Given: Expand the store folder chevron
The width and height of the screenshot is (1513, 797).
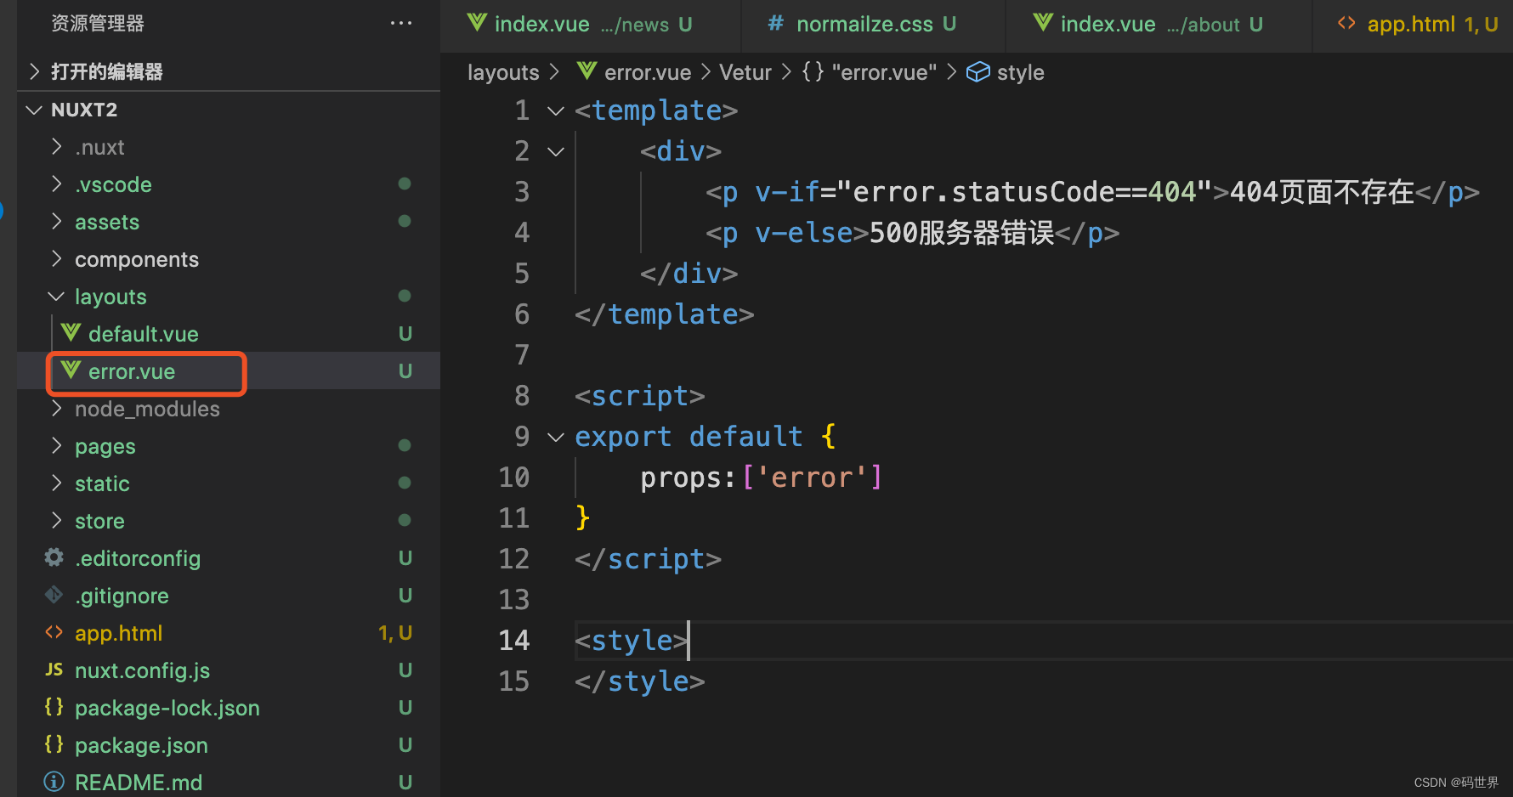Looking at the screenshot, I should (x=57, y=520).
